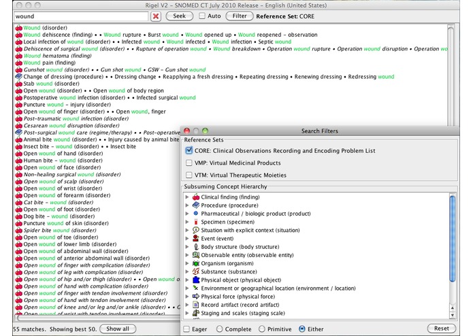
Task: Expand the Observable entity node
Action: [x=187, y=255]
